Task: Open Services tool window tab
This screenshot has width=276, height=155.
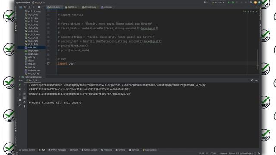Action: 134,150
